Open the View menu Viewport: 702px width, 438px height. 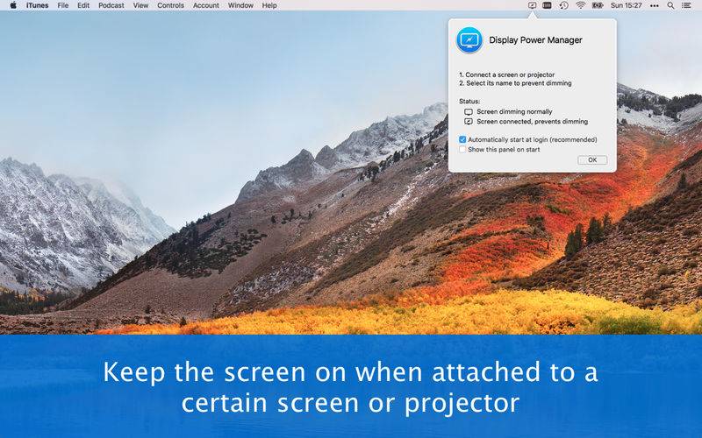(x=140, y=5)
